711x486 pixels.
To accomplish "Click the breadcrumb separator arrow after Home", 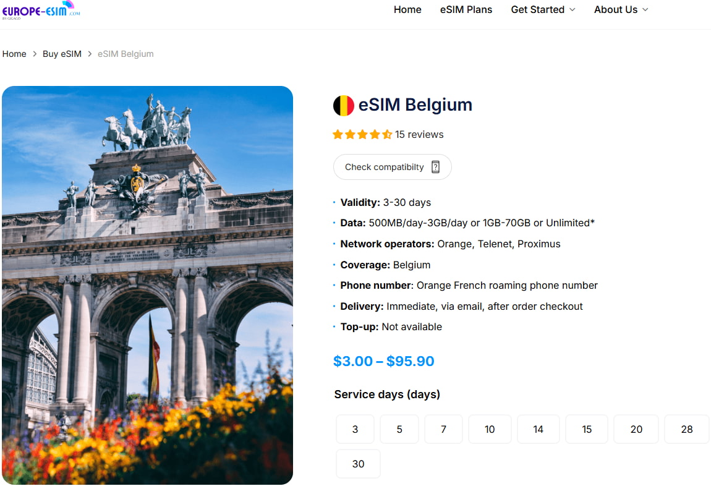I will 35,54.
